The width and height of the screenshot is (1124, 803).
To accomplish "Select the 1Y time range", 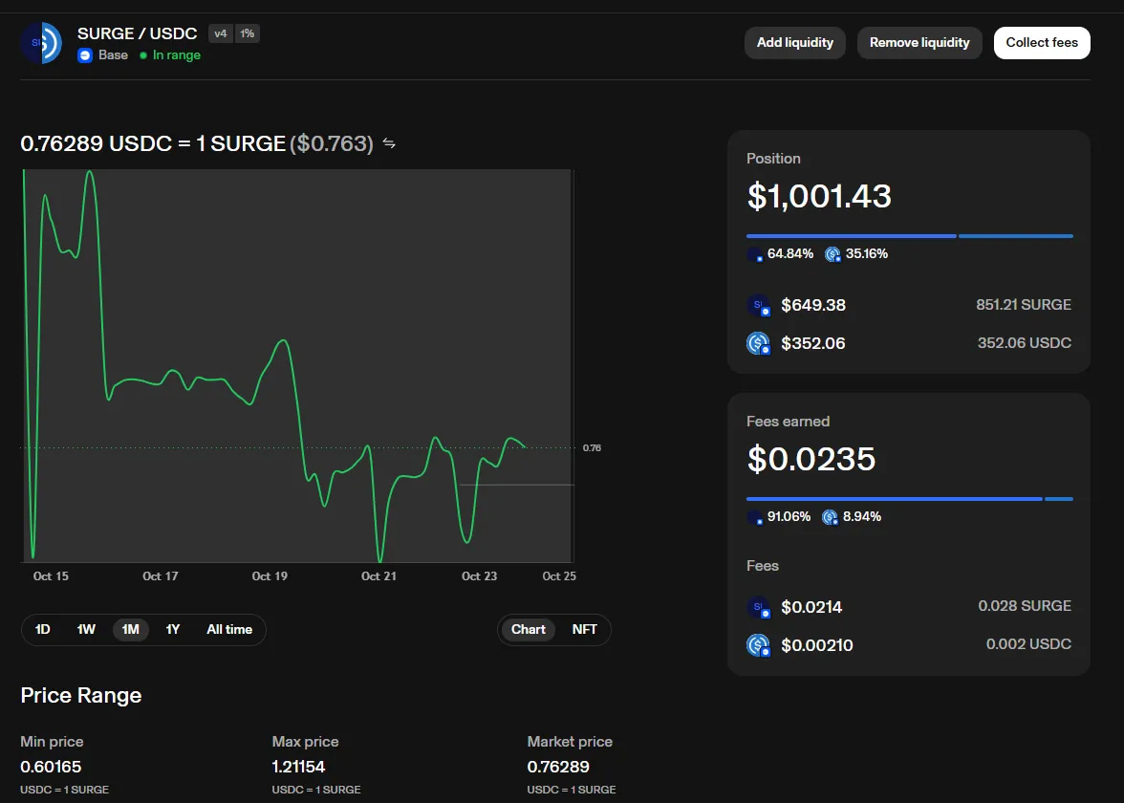I will (173, 629).
